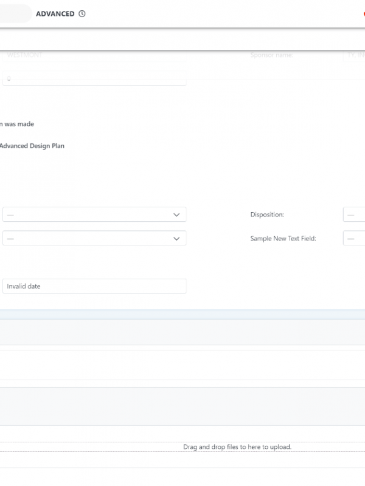Click the taller gray section band above upload
The image size is (365, 486).
click(x=182, y=406)
